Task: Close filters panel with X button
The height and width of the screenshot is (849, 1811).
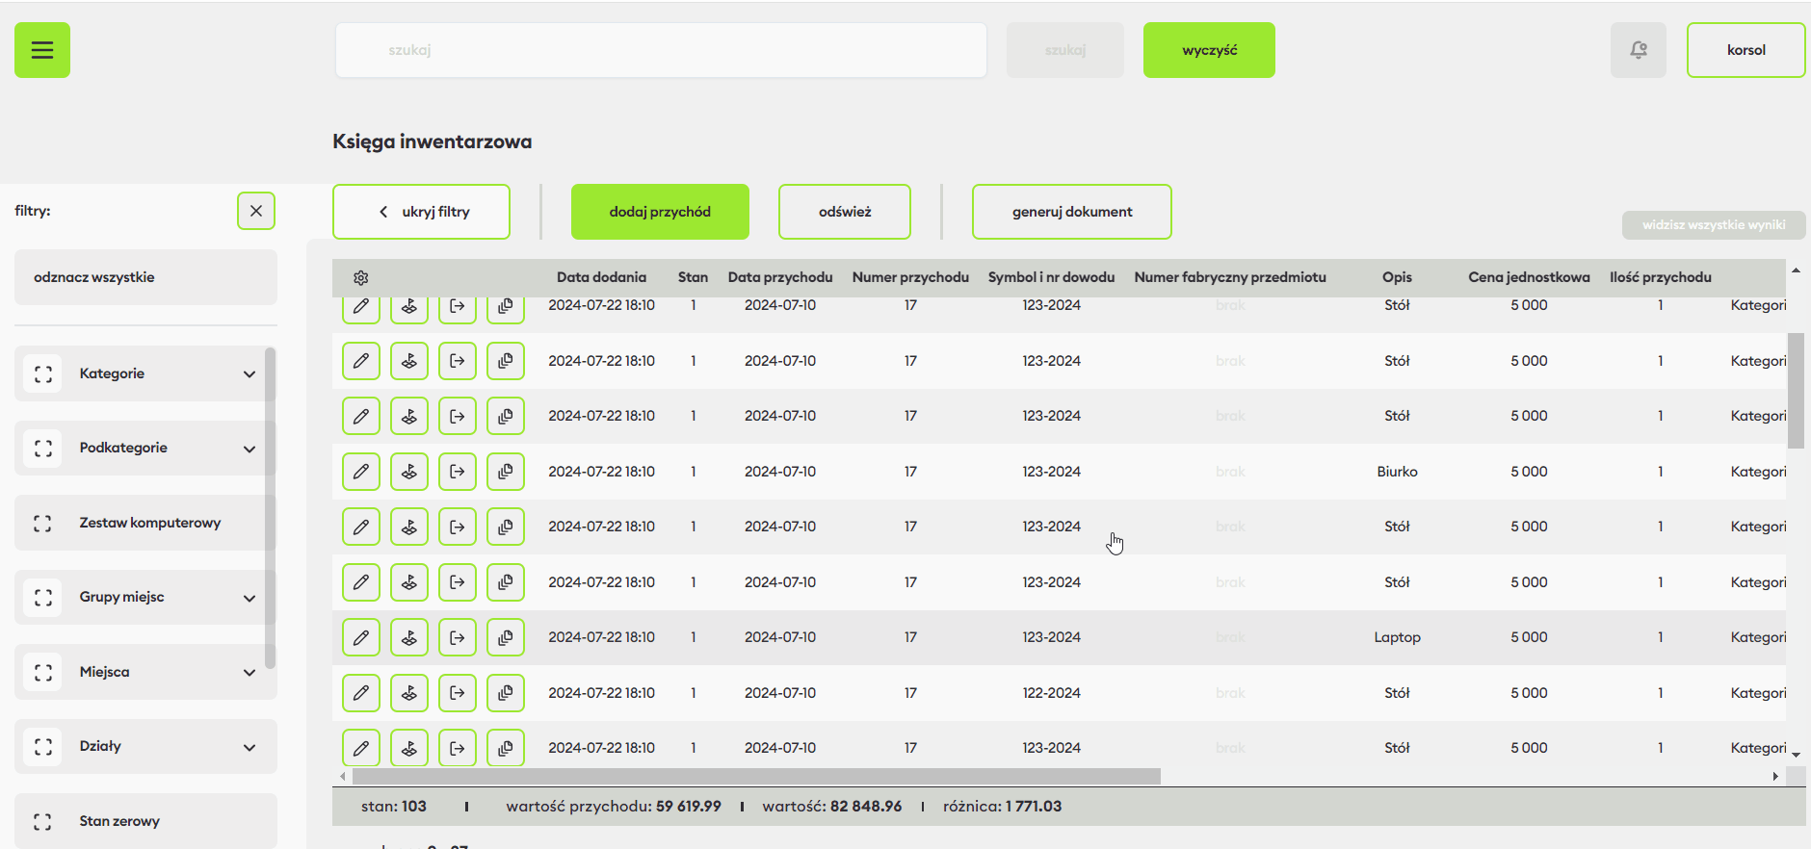Action: pos(256,211)
